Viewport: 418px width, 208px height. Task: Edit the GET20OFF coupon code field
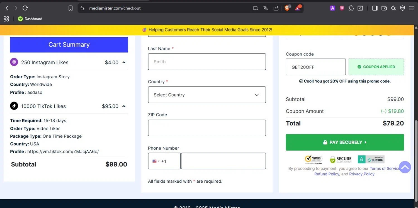(316, 67)
